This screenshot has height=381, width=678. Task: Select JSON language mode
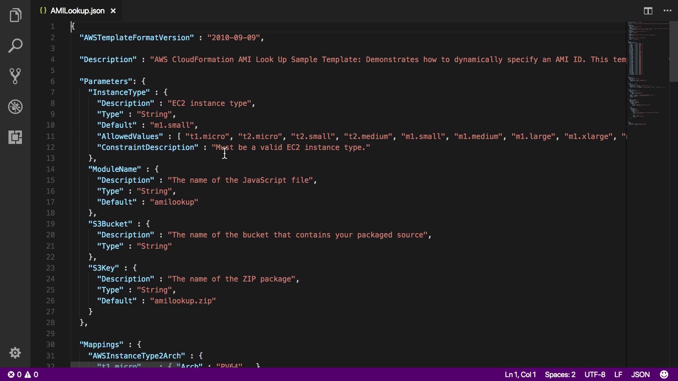coord(640,374)
